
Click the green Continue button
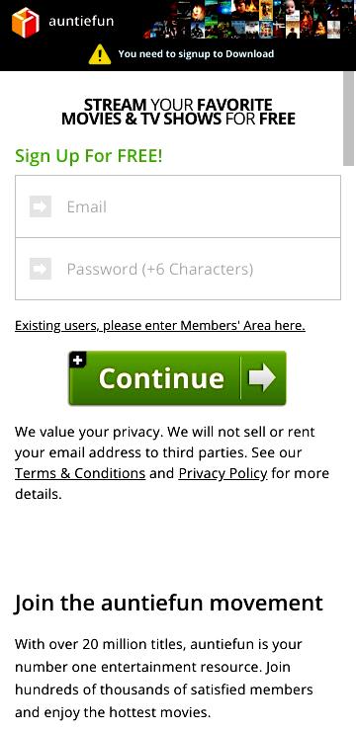pos(177,378)
